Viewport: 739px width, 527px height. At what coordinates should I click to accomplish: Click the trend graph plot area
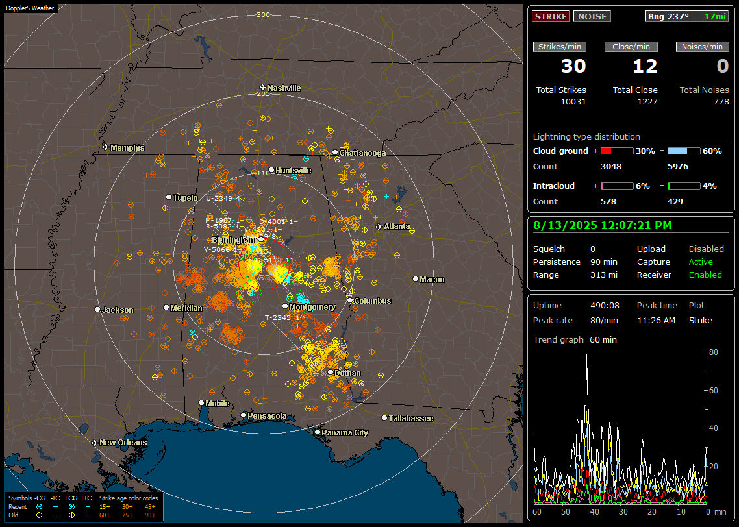pyautogui.click(x=620, y=428)
